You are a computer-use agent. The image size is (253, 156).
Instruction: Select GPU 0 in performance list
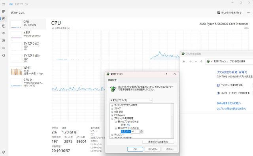[28, 83]
